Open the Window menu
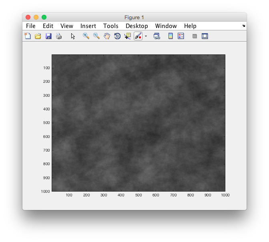The height and width of the screenshot is (242, 269). [x=166, y=26]
